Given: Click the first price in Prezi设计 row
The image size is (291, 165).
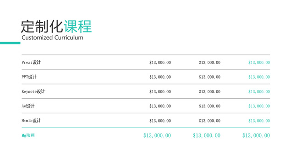Looking at the screenshot, I should 160,63.
